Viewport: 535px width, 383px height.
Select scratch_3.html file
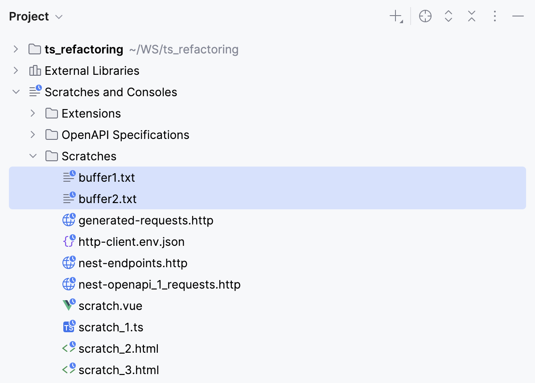(x=119, y=370)
